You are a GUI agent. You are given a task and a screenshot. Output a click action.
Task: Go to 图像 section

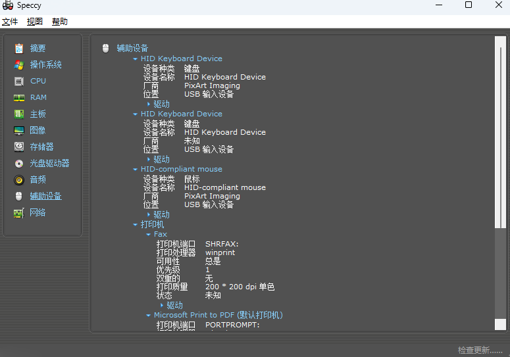[38, 130]
